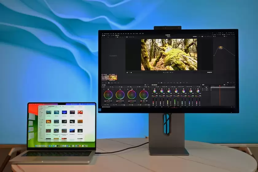The image size is (258, 172).
Task: Select the first clip thumbnail in Resolve
Action: [105, 77]
